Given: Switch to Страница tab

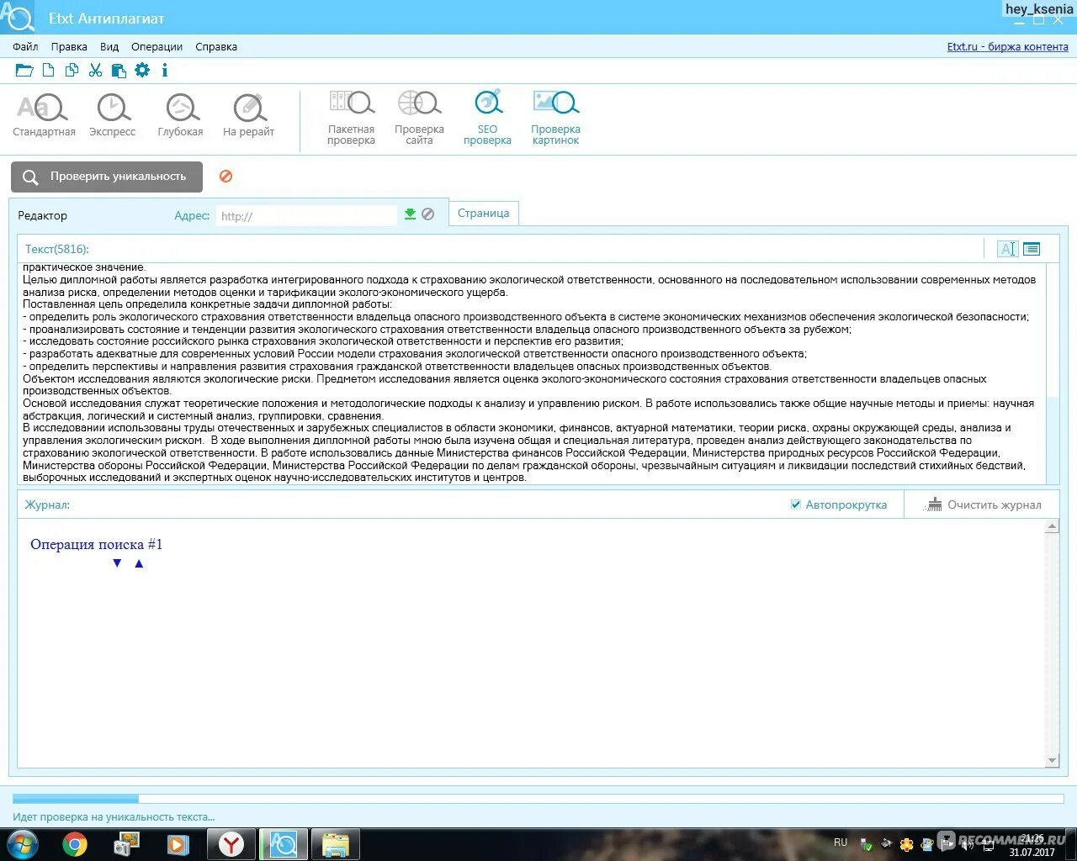Looking at the screenshot, I should point(484,214).
